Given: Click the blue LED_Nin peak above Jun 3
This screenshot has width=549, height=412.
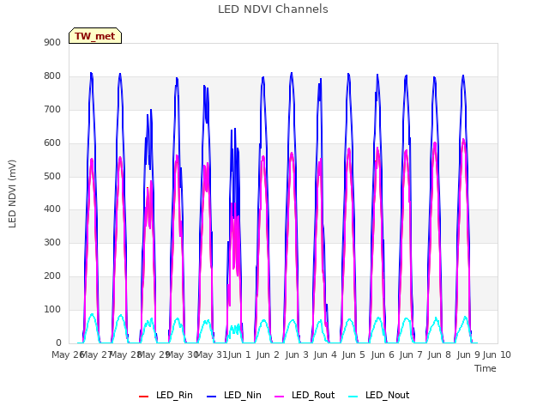Looking at the screenshot, I should tap(292, 73).
